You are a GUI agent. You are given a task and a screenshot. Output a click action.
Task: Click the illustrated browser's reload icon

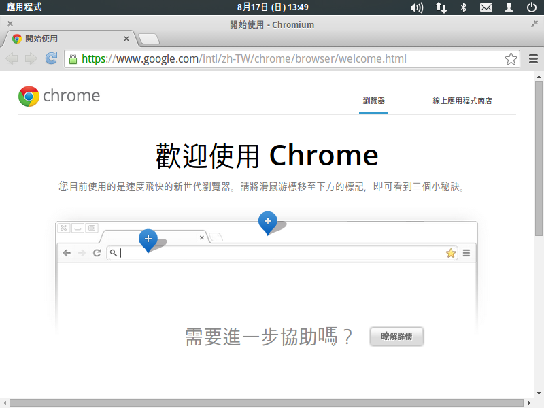coord(97,253)
